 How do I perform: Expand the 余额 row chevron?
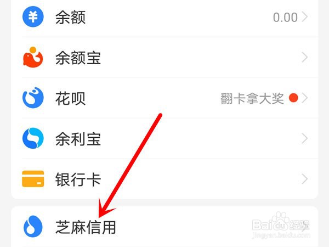pos(305,16)
